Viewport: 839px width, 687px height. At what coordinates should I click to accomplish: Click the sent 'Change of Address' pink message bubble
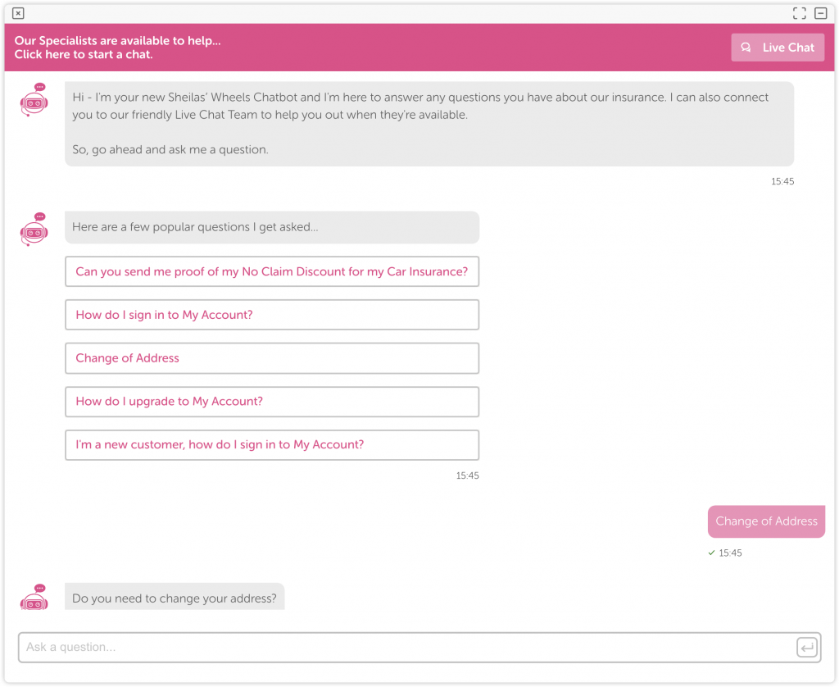point(766,521)
